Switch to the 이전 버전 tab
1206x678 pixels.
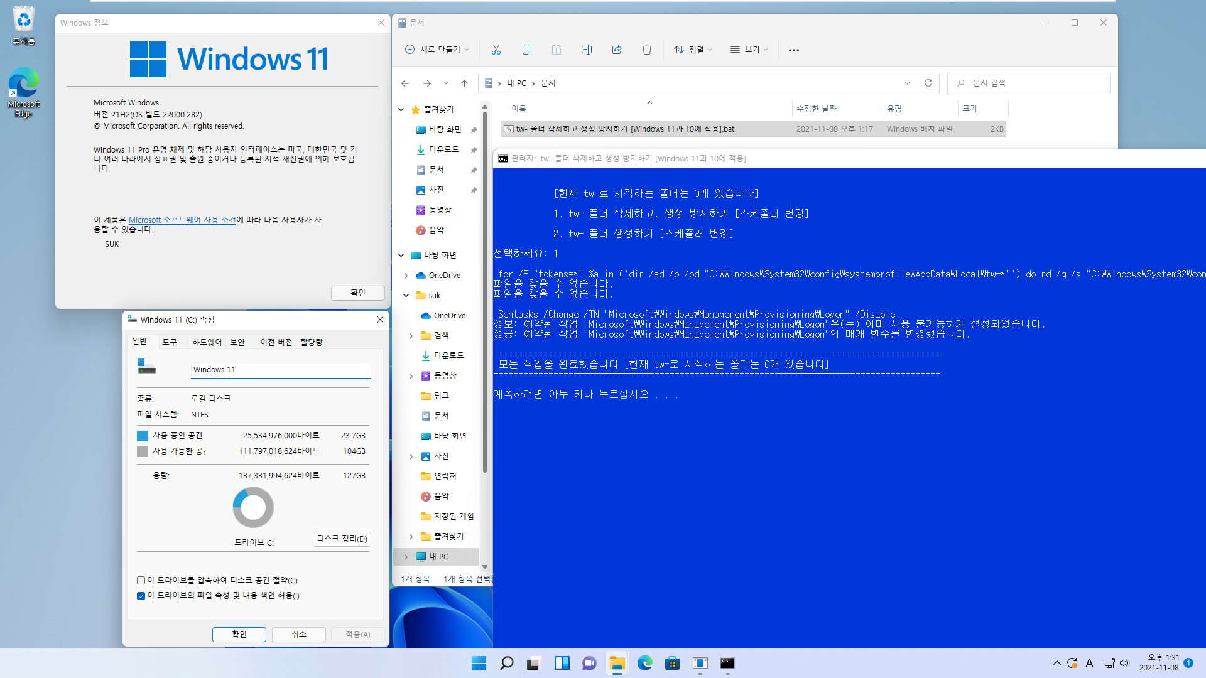point(276,342)
